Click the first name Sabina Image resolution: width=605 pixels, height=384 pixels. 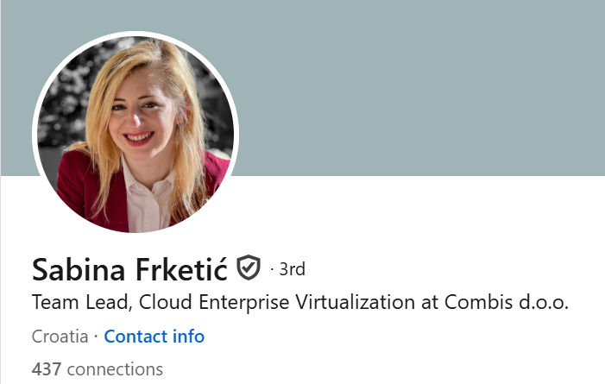pyautogui.click(x=79, y=269)
